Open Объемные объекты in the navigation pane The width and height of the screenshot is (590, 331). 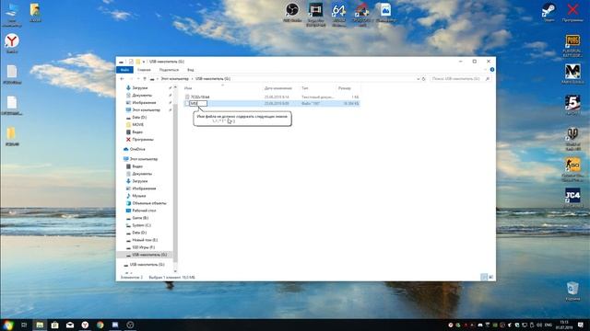pos(149,203)
